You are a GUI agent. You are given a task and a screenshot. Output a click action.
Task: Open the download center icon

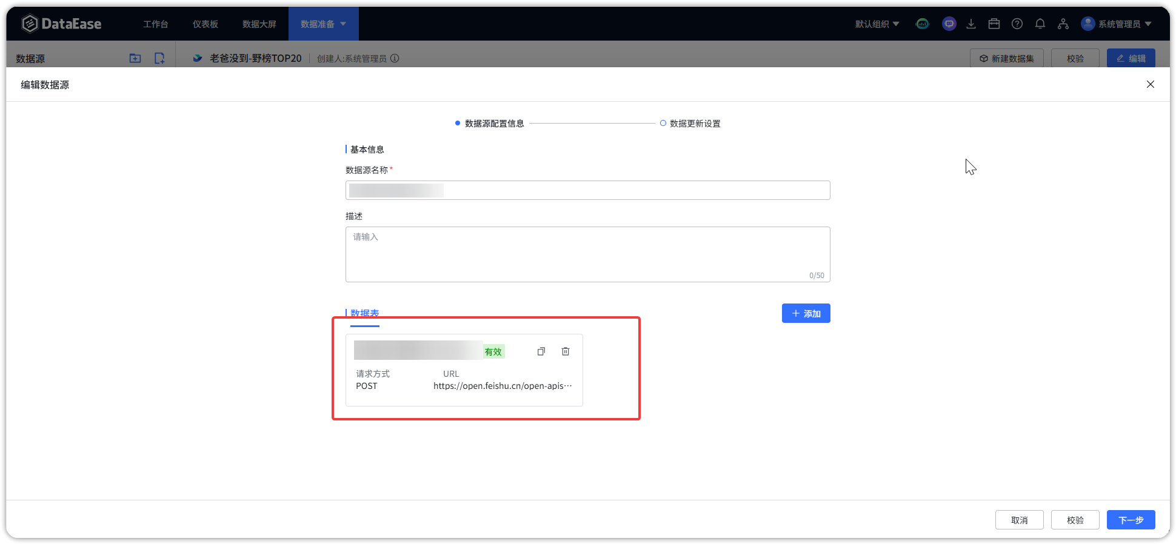coord(971,24)
